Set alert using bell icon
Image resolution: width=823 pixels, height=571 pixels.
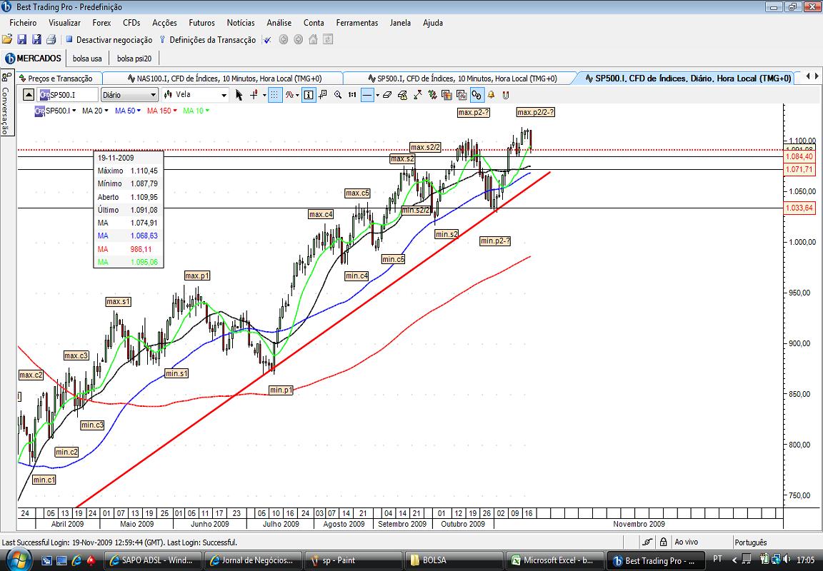[492, 95]
